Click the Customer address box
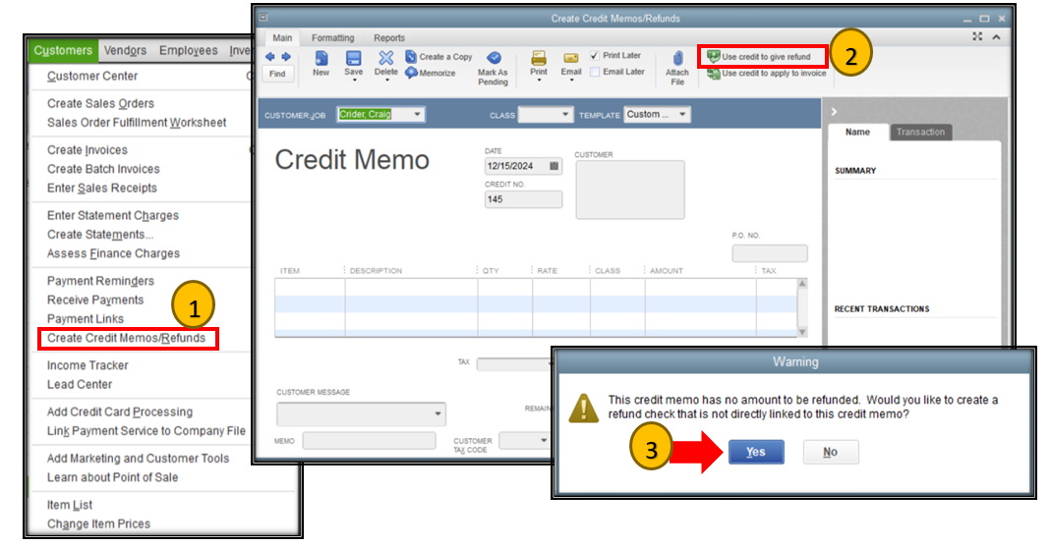Screen dimensions: 1051x546 (x=630, y=191)
